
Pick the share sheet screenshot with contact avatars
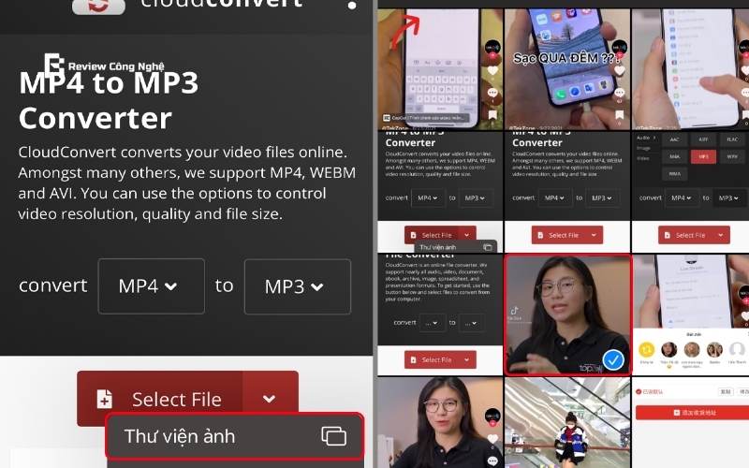(x=690, y=314)
